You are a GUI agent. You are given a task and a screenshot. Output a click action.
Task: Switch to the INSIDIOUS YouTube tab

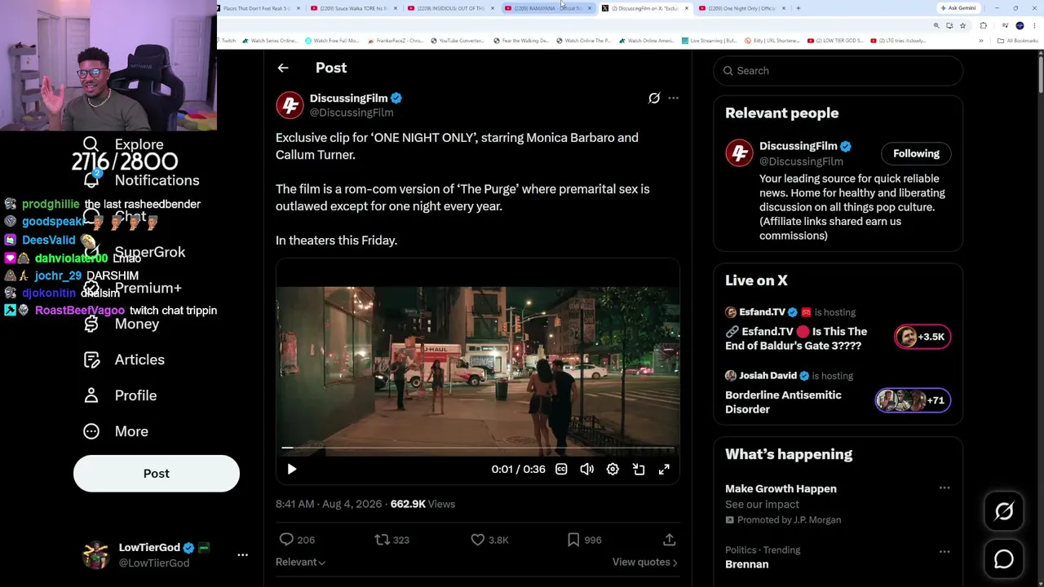point(449,8)
